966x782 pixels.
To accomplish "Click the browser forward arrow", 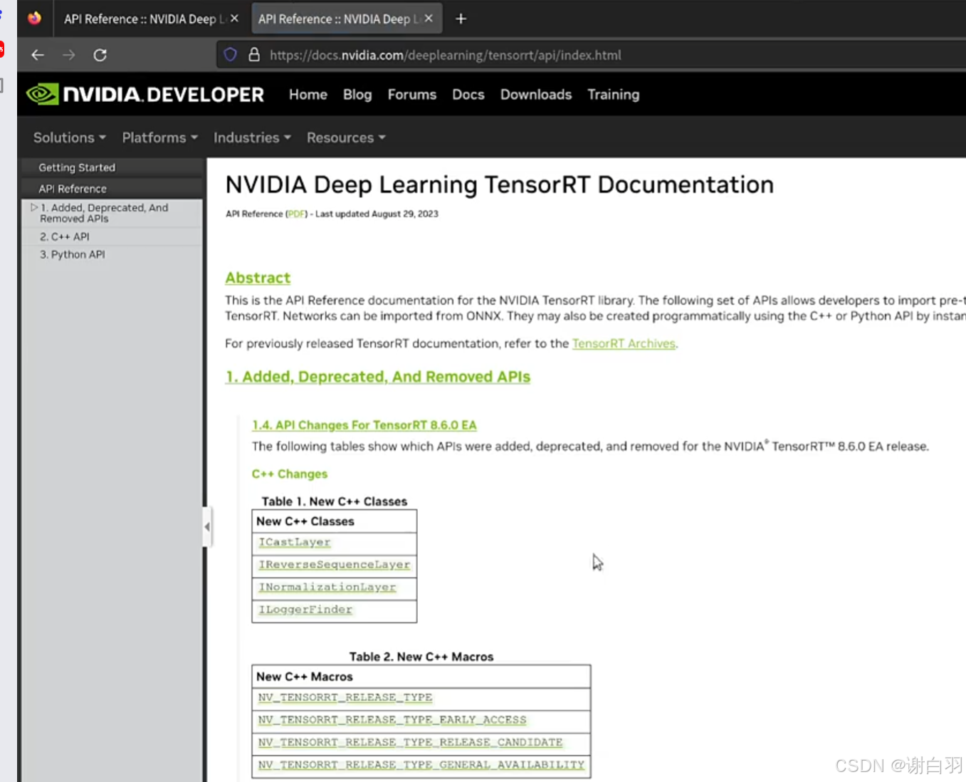I will [68, 55].
